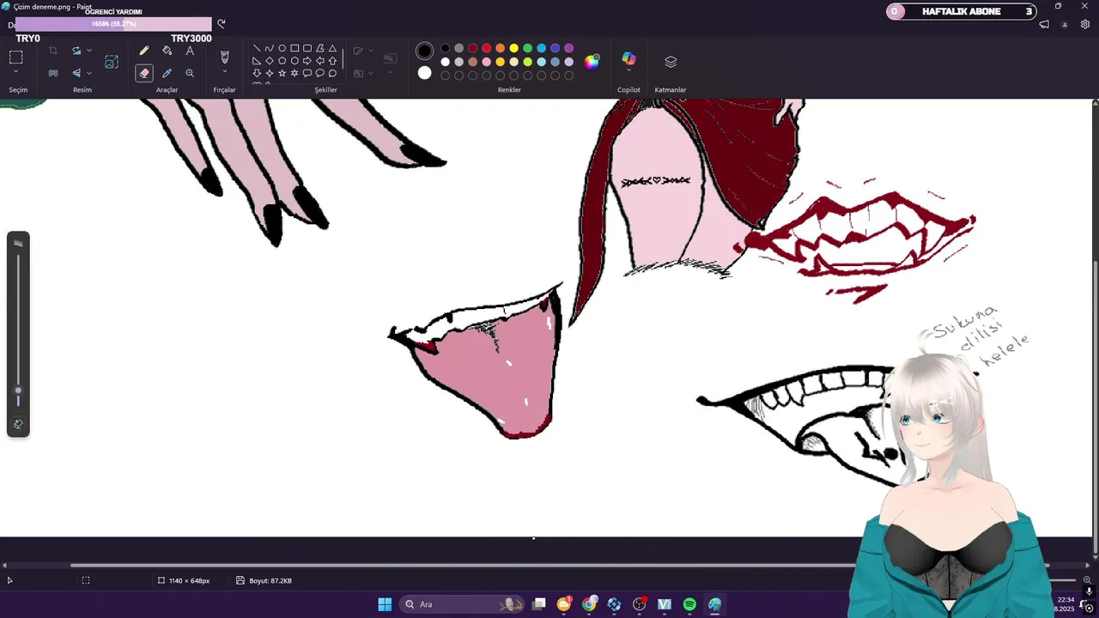Expand the rotate options dropdown
The height and width of the screenshot is (618, 1099).
pyautogui.click(x=89, y=51)
